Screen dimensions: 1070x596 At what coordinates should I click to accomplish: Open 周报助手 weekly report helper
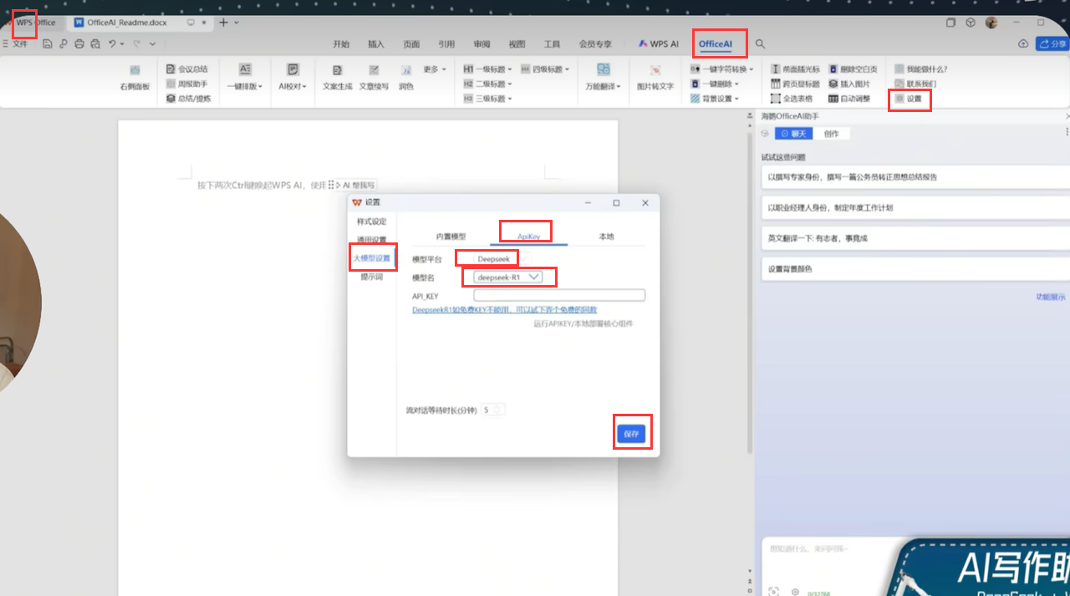click(x=186, y=84)
